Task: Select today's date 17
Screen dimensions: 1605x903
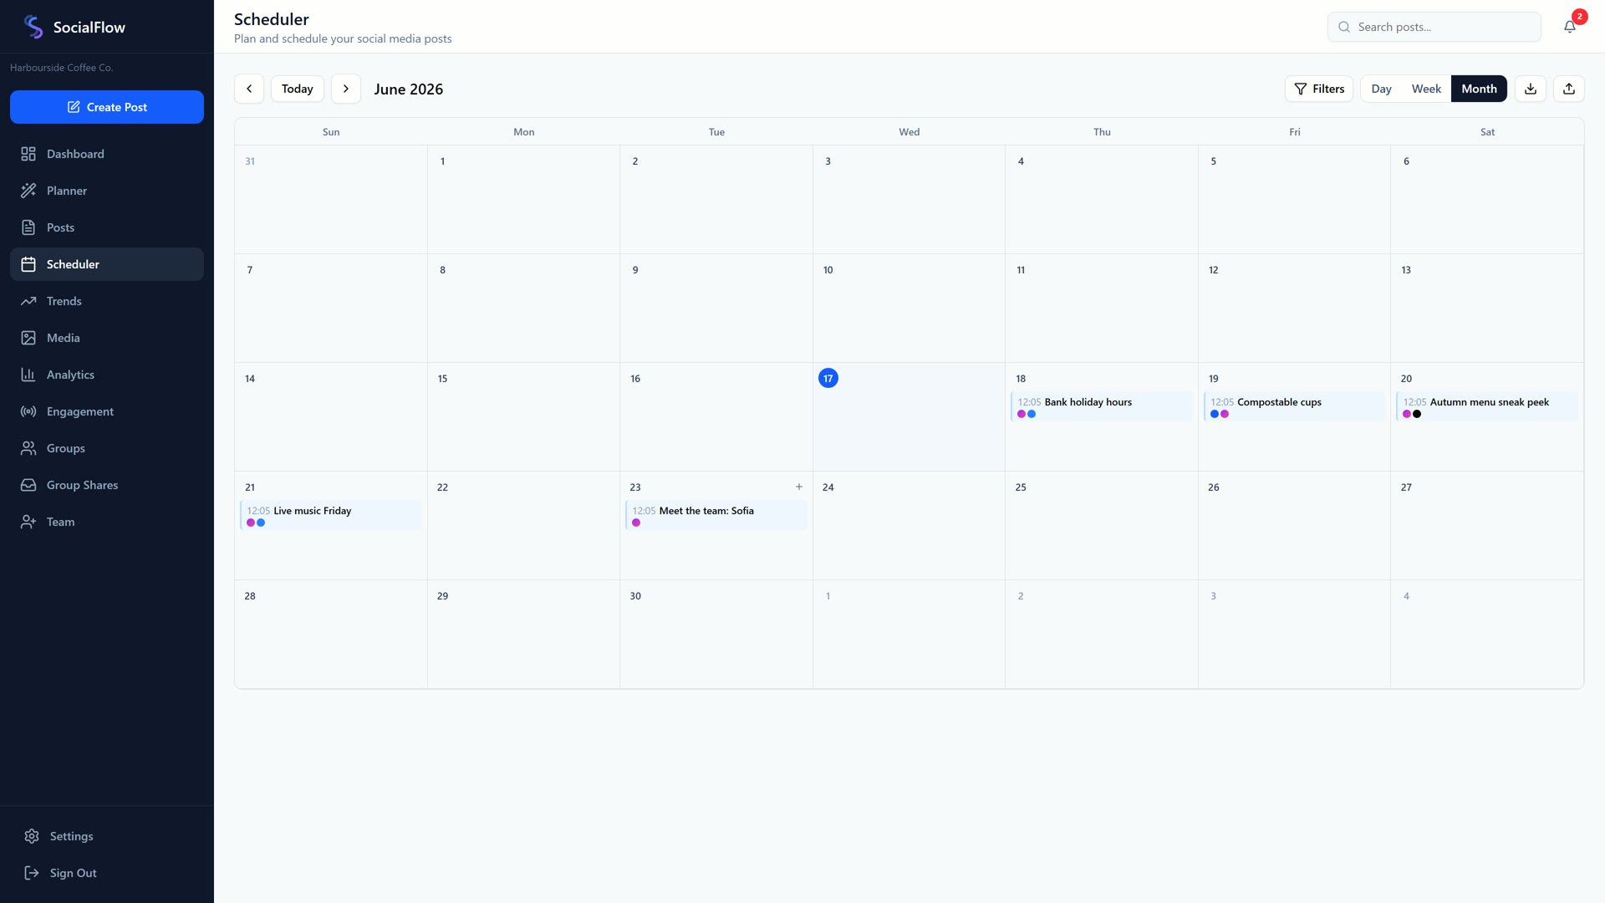Action: tap(828, 379)
